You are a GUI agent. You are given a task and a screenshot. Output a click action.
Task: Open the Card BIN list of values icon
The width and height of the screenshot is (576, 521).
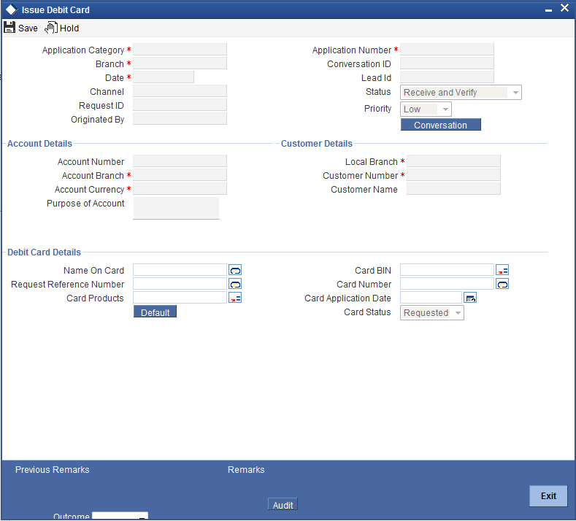point(502,270)
